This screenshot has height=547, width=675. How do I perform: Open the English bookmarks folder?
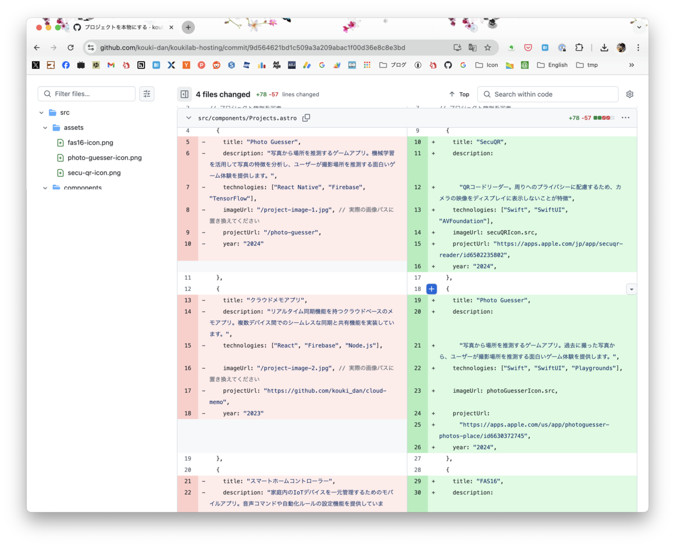click(x=552, y=65)
